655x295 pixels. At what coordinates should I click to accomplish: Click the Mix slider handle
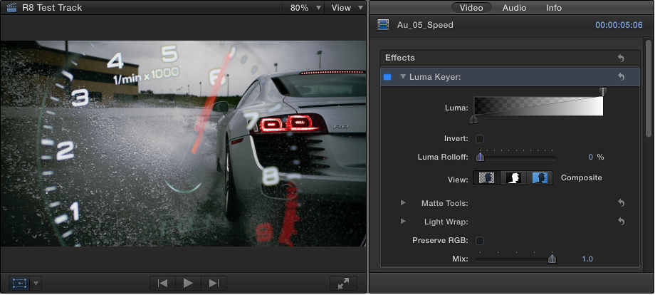click(552, 259)
